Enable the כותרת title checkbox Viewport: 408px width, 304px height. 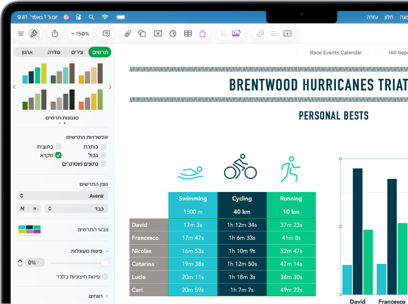click(104, 146)
